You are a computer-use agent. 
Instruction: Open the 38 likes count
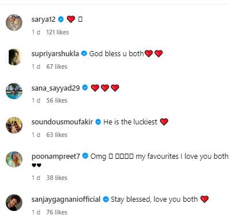(57, 178)
